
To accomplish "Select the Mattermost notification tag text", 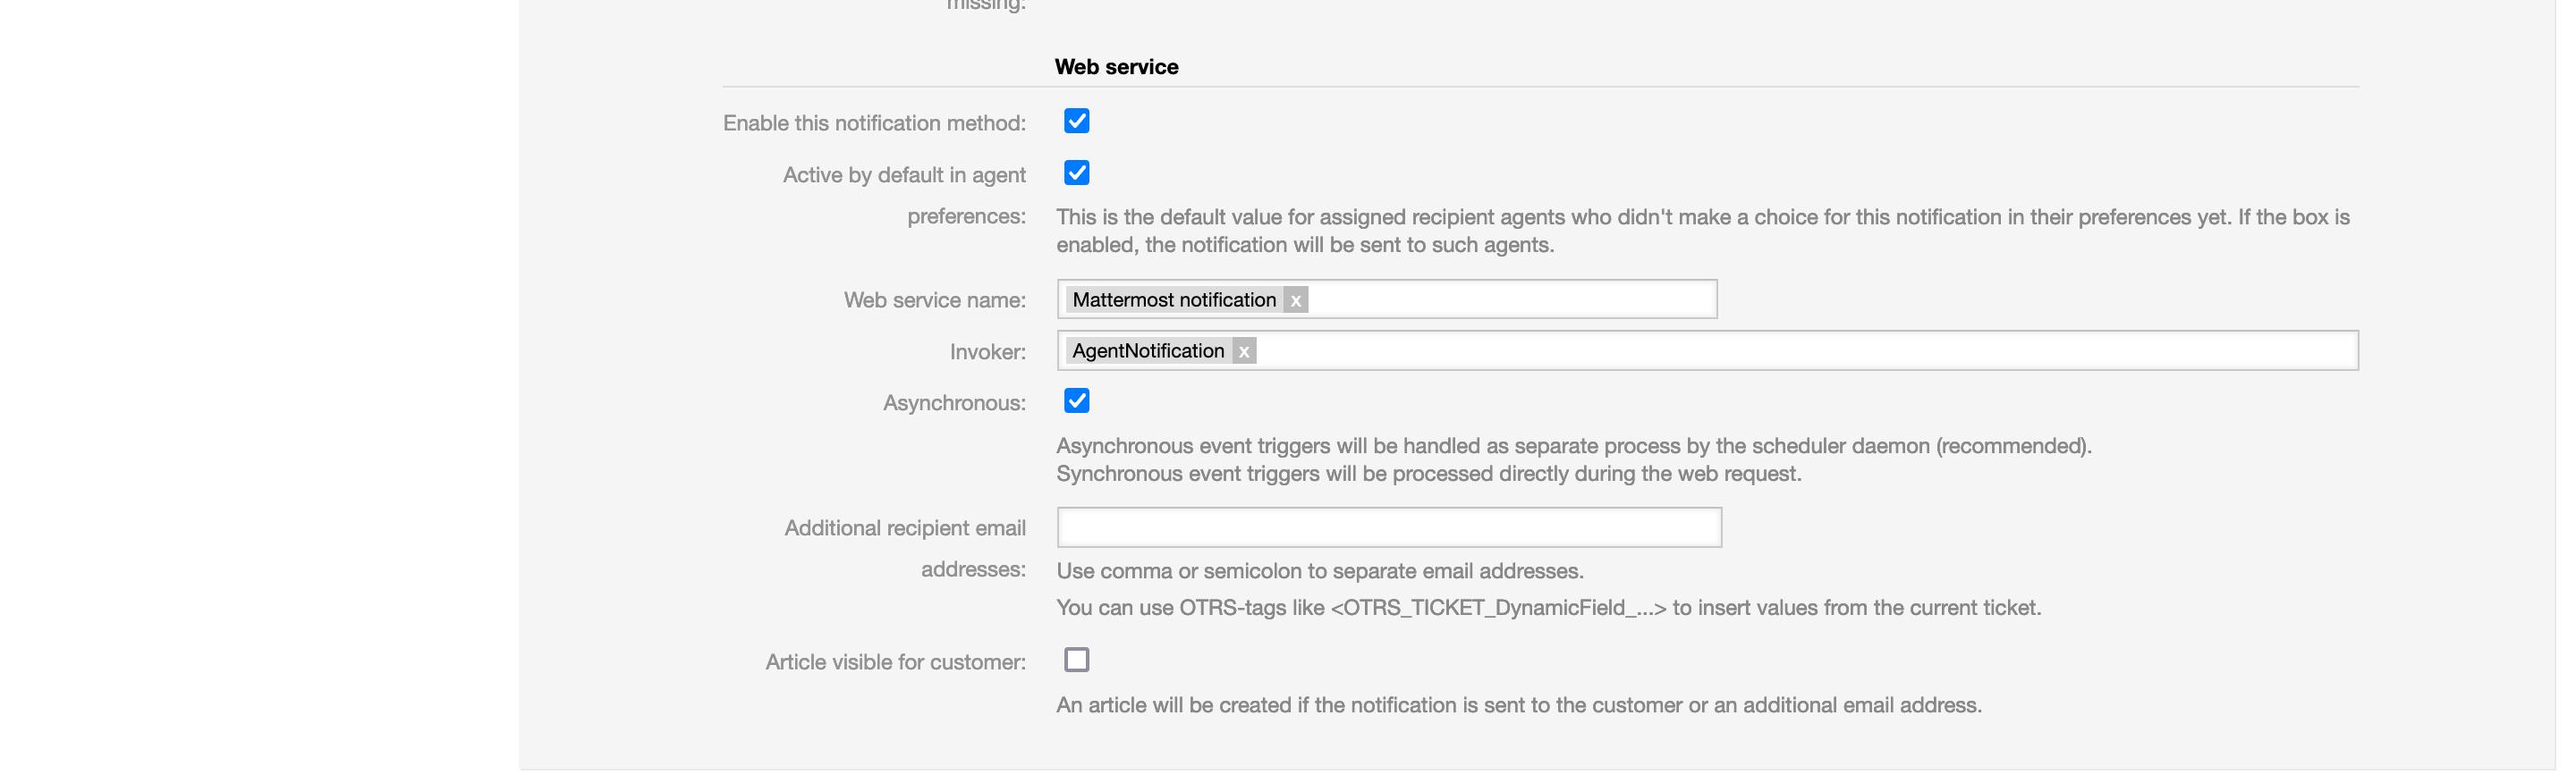I will (x=1173, y=299).
